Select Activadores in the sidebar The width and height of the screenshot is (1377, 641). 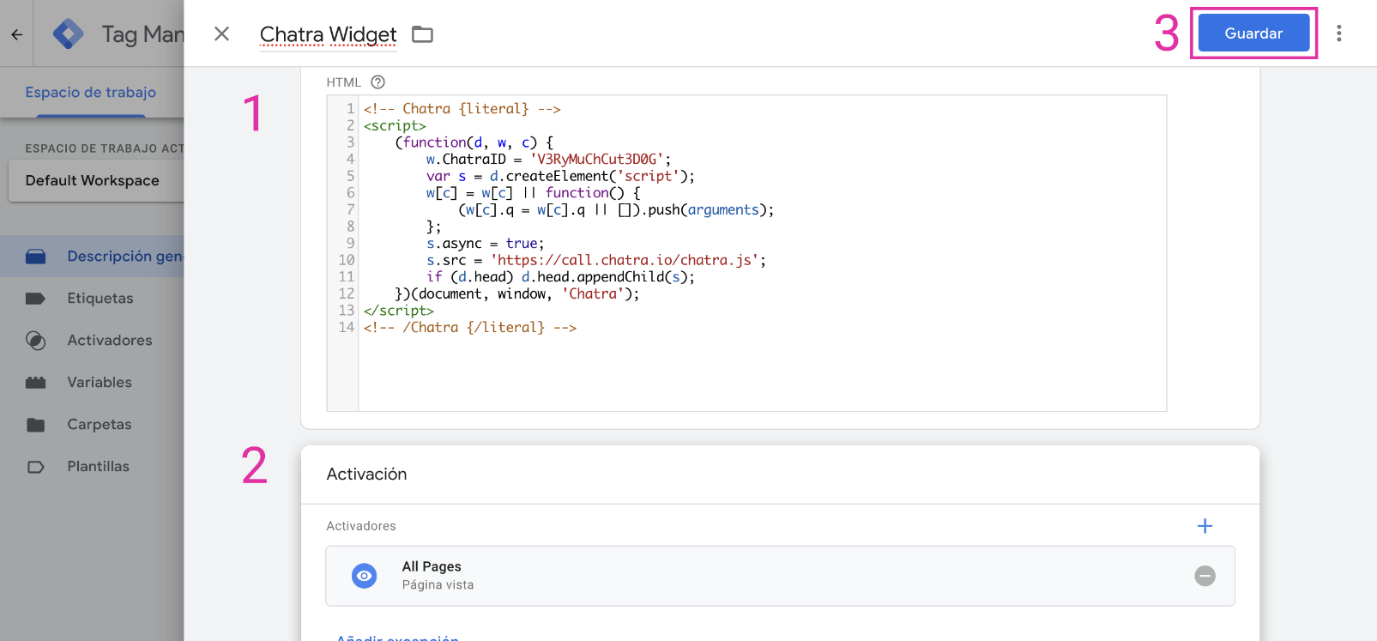(x=110, y=341)
